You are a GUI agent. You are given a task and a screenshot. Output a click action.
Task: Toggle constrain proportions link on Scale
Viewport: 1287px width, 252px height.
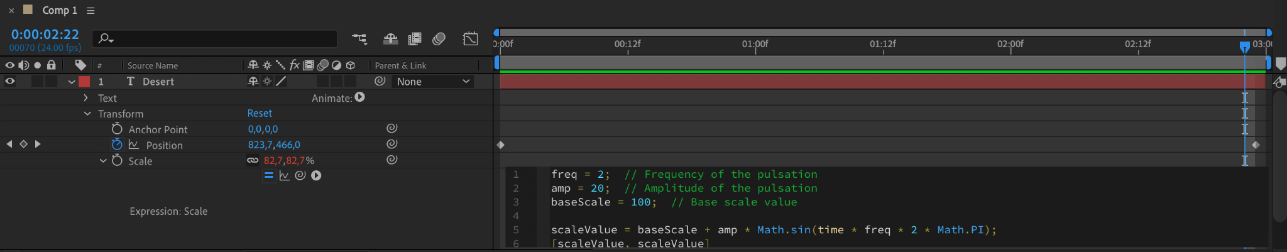[253, 160]
